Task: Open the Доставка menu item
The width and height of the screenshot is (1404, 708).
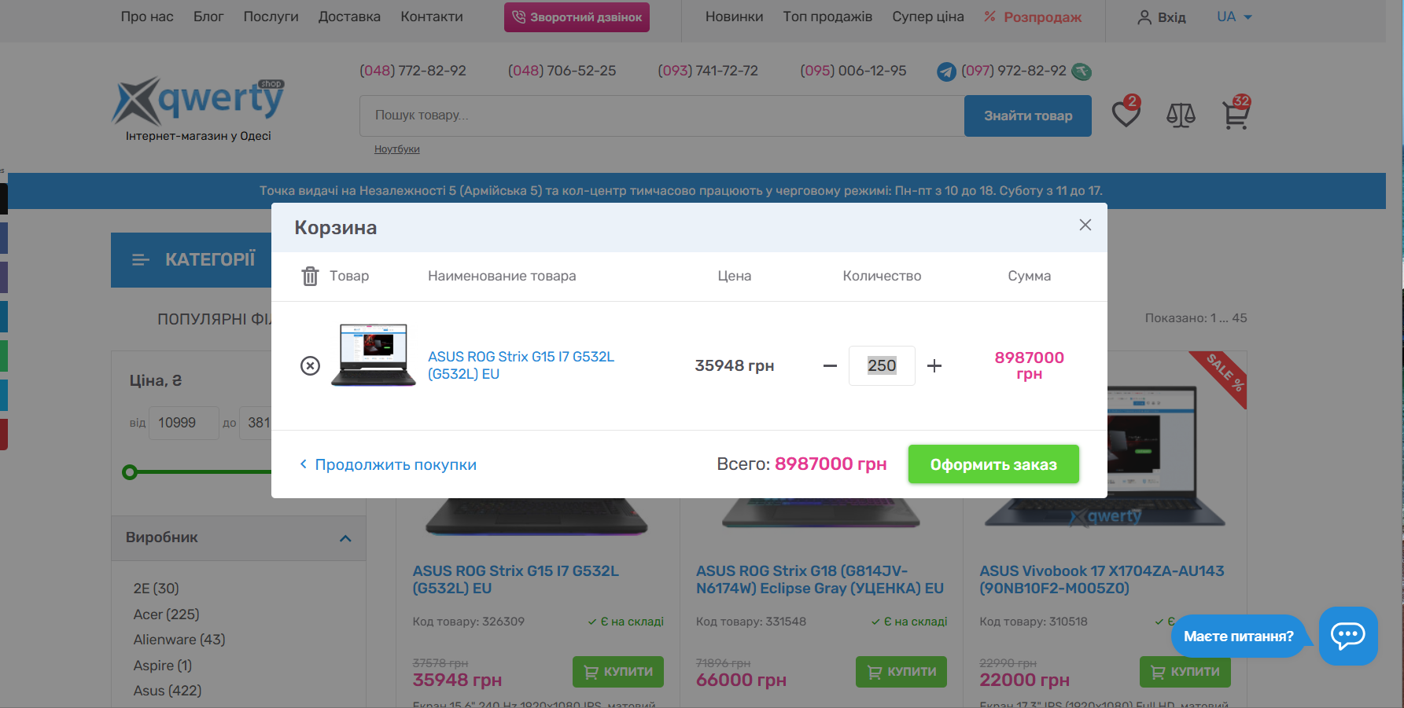Action: [349, 17]
